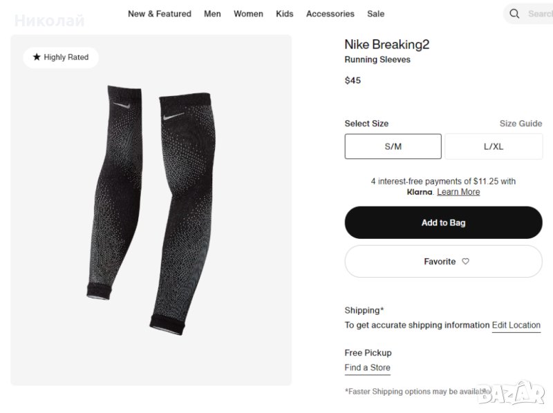This screenshot has height=413, width=553.
Task: Open the Men menu
Action: pos(212,14)
